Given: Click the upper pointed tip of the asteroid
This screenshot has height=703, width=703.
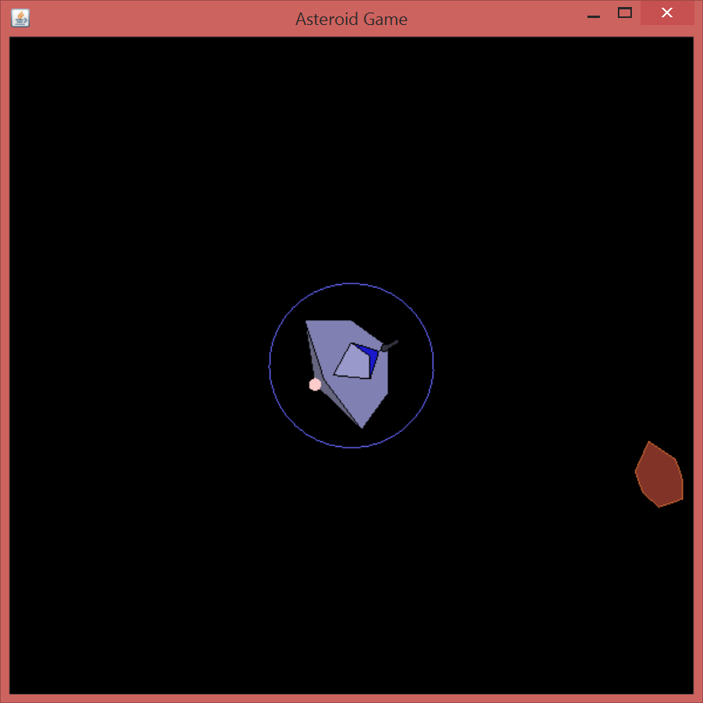Looking at the screenshot, I should 649,443.
